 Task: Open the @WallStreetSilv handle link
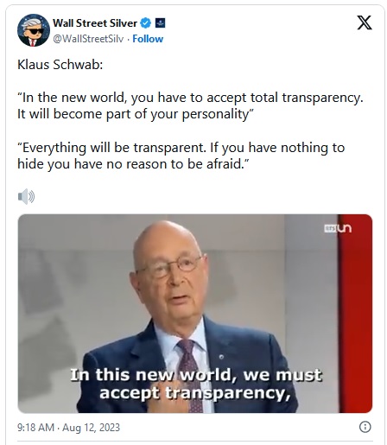pos(88,39)
